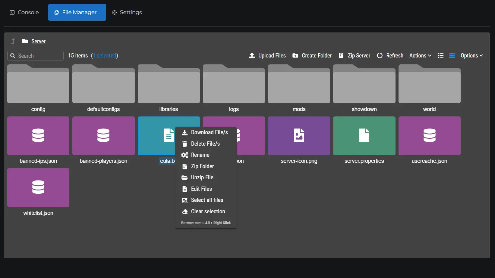Open the Create Folder icon
This screenshot has width=495, height=278.
coord(295,55)
